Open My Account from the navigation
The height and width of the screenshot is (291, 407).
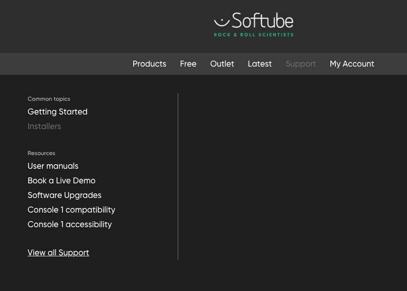352,64
